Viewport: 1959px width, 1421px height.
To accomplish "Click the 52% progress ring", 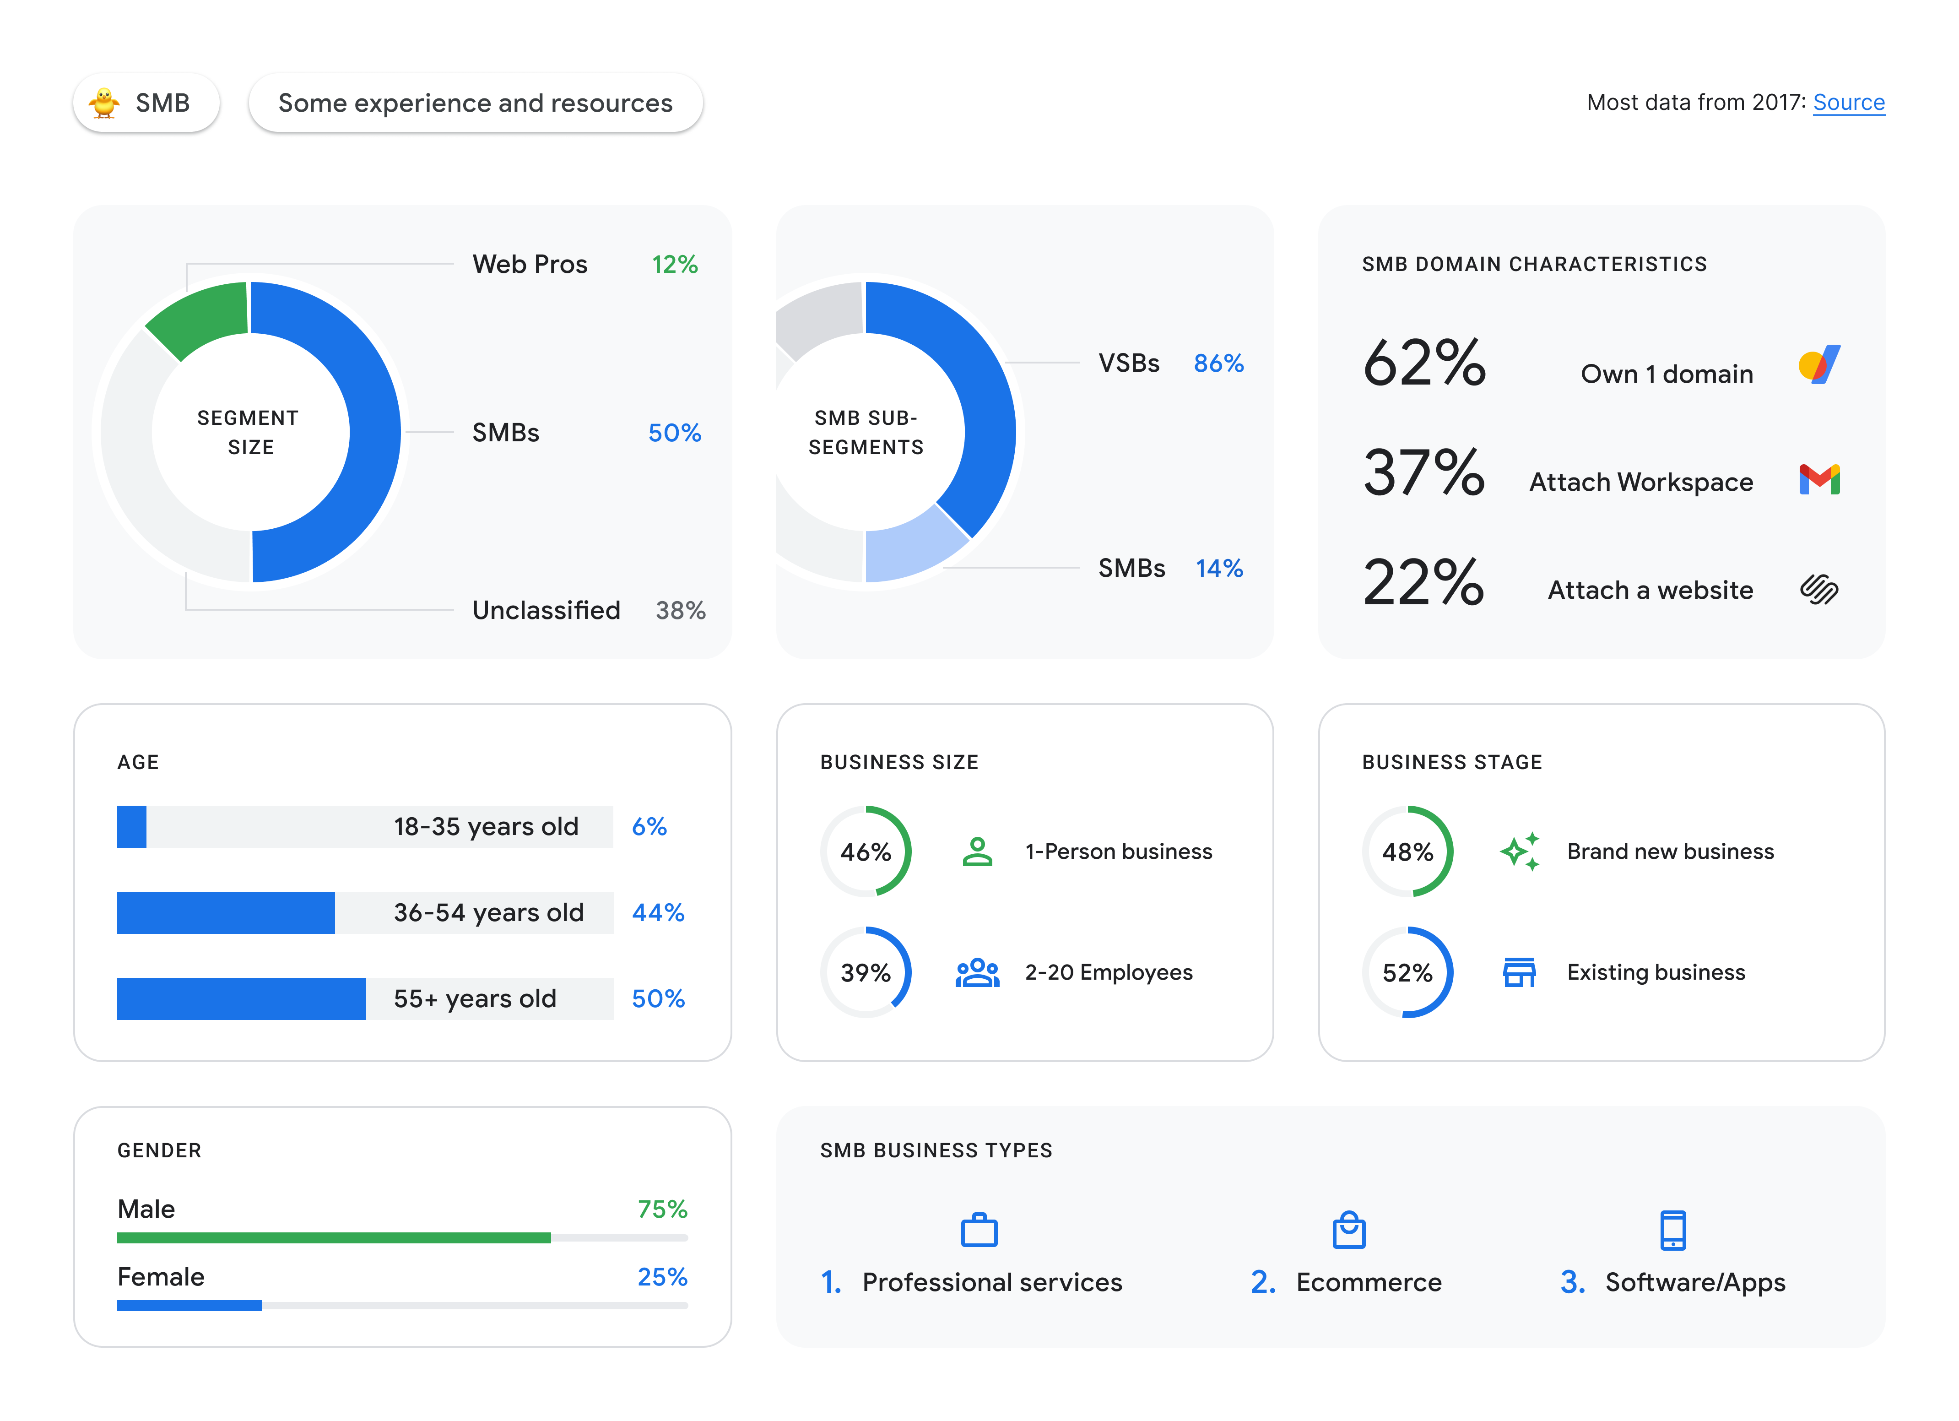I will tap(1407, 973).
